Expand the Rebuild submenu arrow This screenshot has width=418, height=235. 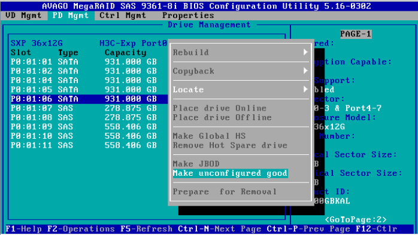tap(305, 52)
